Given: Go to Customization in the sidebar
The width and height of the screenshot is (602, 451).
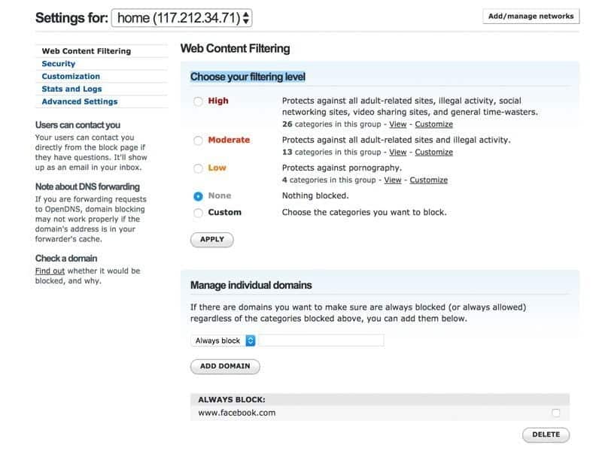Looking at the screenshot, I should click(x=71, y=76).
